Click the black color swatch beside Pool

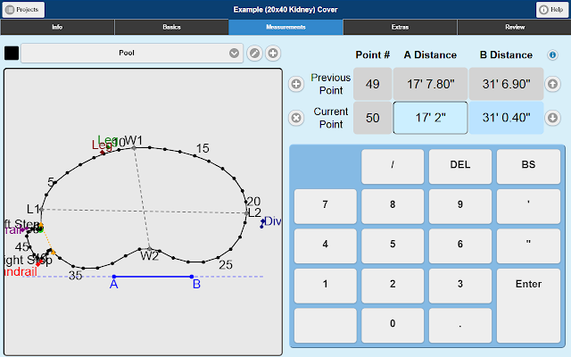[x=12, y=54]
